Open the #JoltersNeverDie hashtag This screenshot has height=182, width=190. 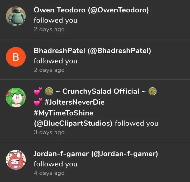pos(74,102)
